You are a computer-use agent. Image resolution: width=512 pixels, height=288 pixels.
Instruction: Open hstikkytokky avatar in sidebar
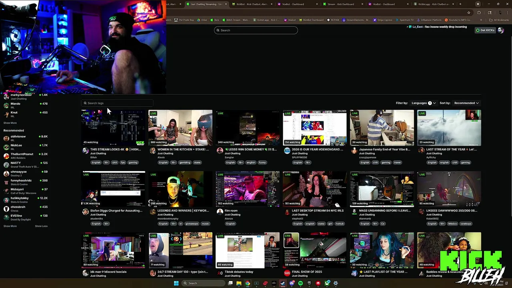tap(6, 200)
